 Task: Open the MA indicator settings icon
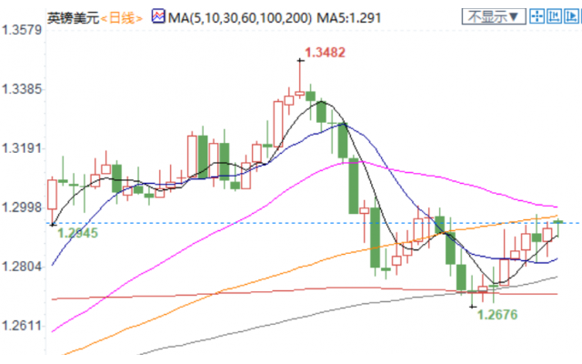158,16
